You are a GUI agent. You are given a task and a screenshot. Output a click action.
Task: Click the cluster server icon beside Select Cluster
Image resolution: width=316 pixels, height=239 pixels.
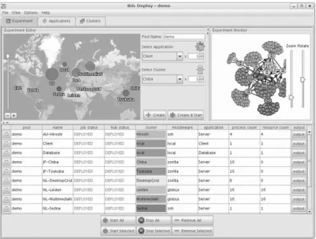[200, 69]
